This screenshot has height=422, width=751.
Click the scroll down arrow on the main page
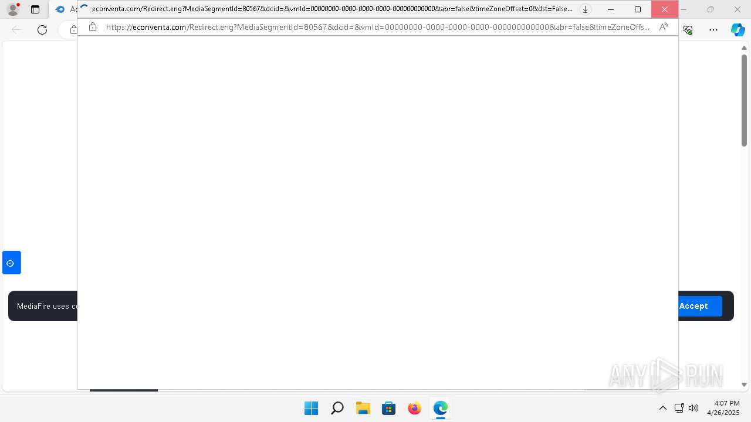[744, 384]
